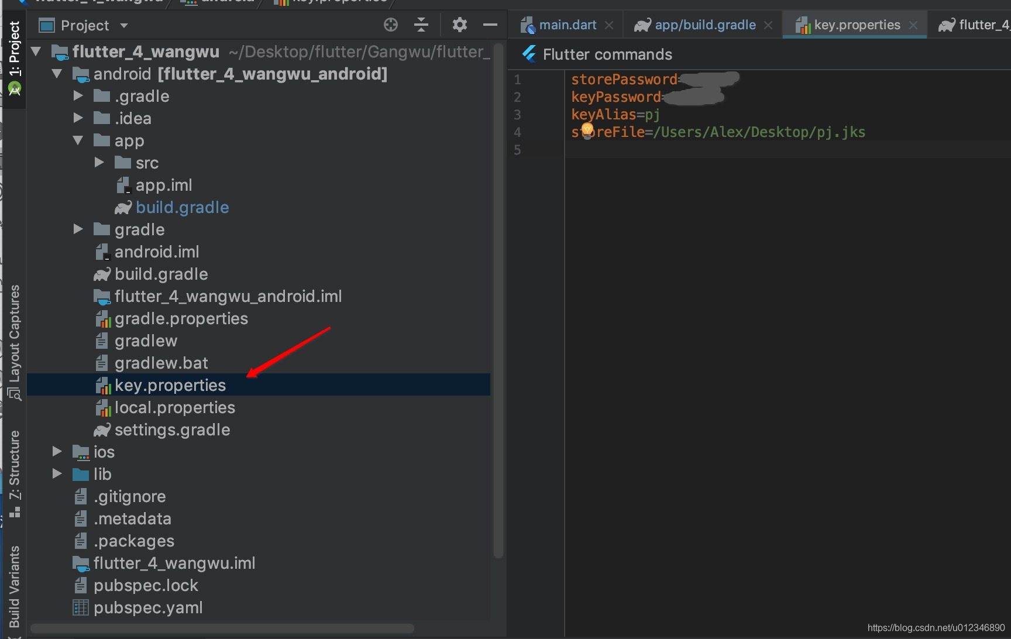Click the storeFile path text in editor

coord(759,132)
